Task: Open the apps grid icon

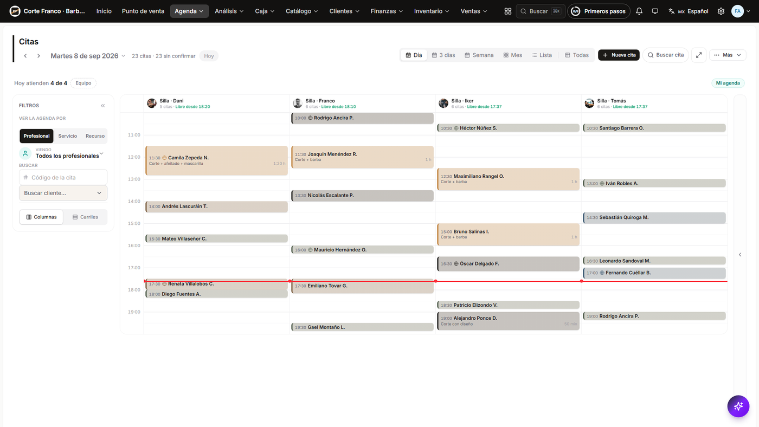Action: 508,11
